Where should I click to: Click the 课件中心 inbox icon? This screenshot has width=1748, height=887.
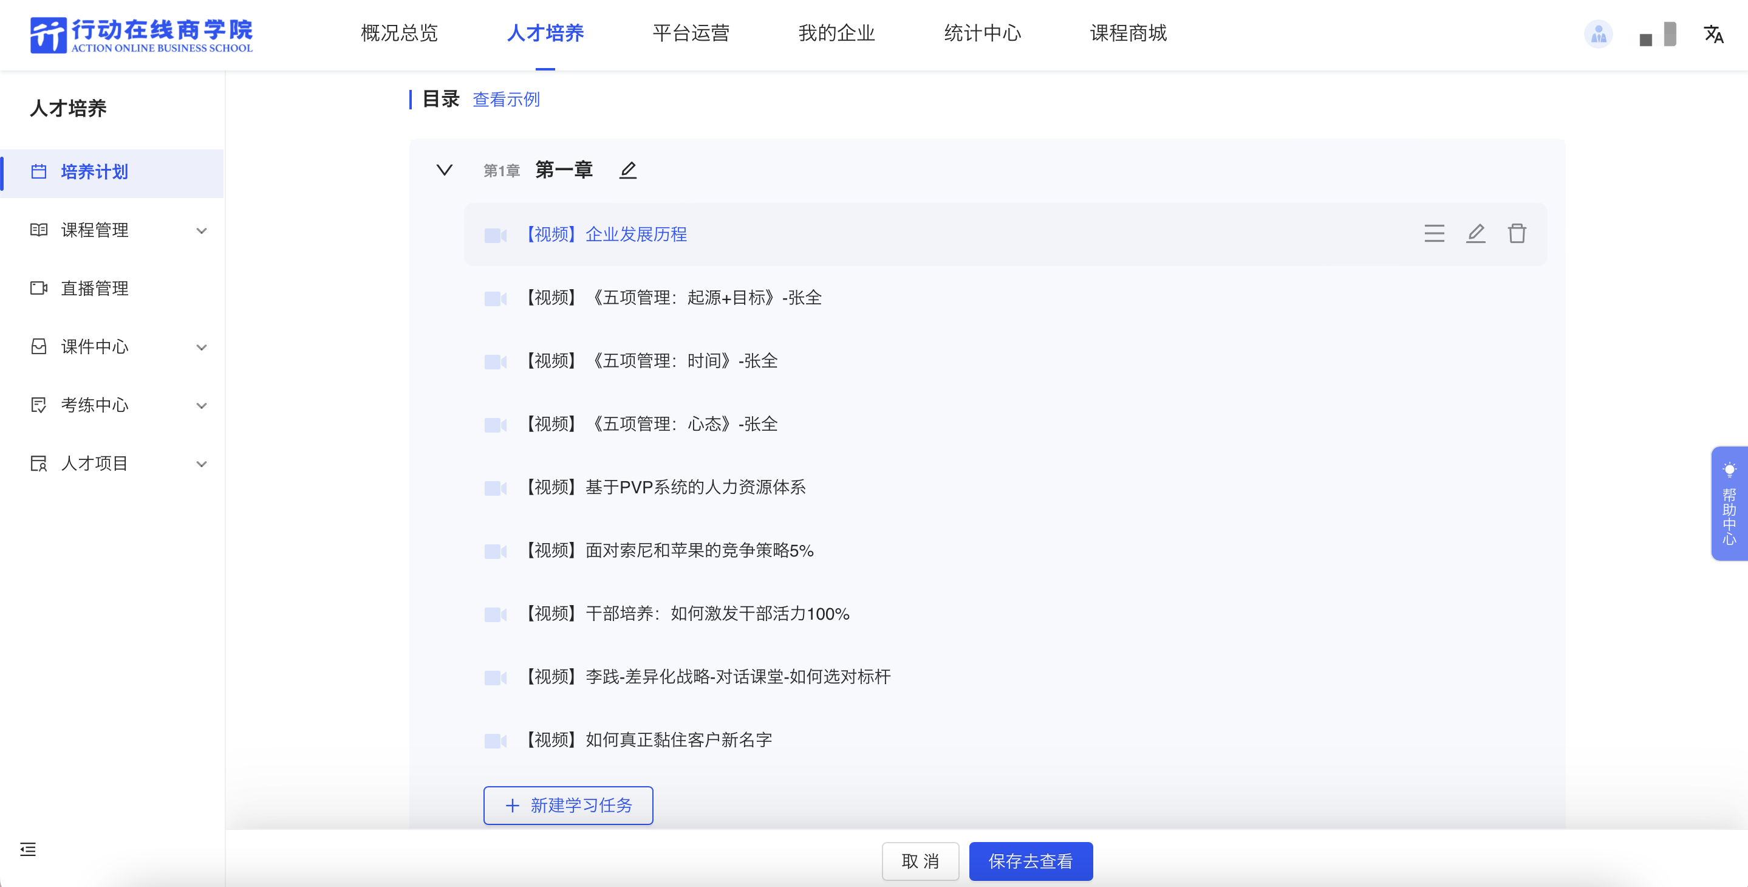pyautogui.click(x=39, y=347)
